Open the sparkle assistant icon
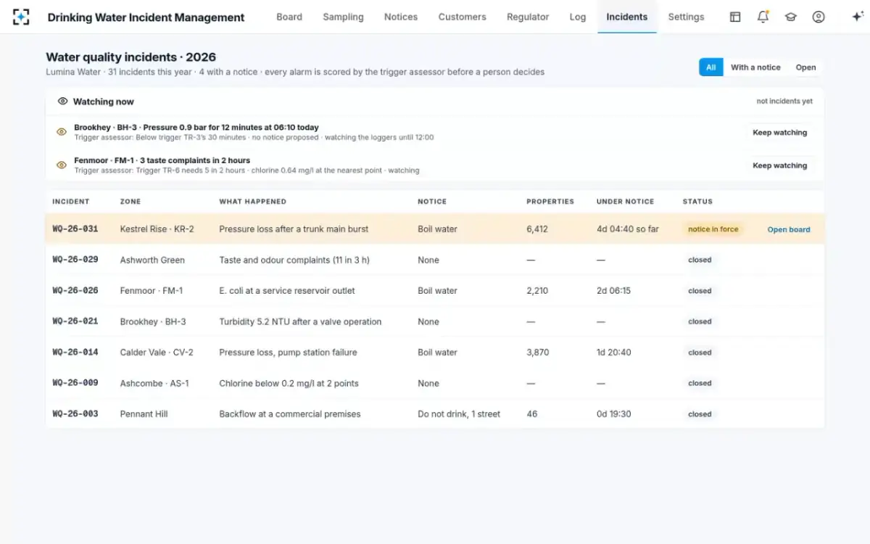 (x=857, y=17)
